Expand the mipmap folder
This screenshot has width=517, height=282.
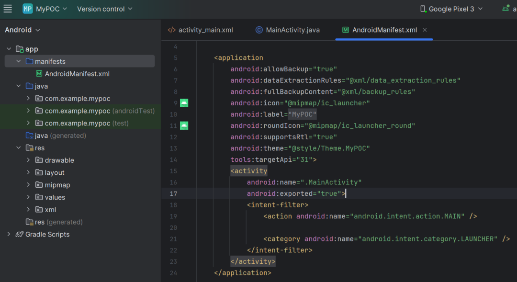28,185
